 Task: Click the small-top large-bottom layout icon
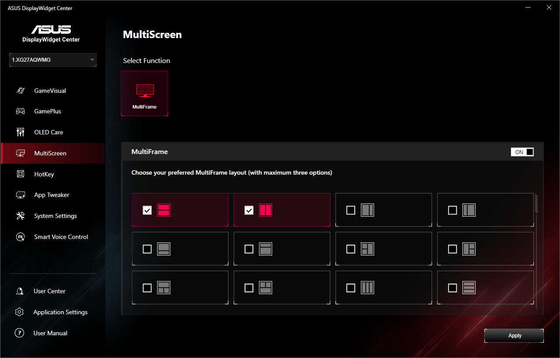(266, 249)
